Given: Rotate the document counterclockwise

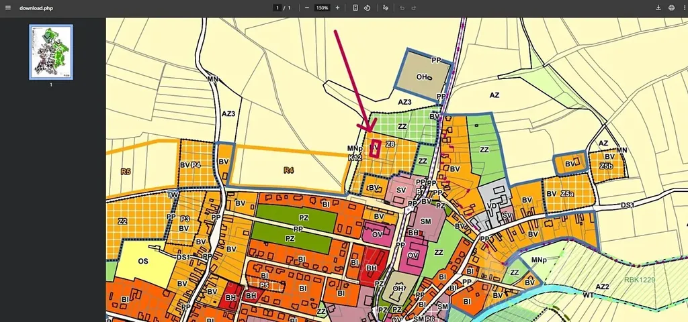Looking at the screenshot, I should tap(368, 8).
